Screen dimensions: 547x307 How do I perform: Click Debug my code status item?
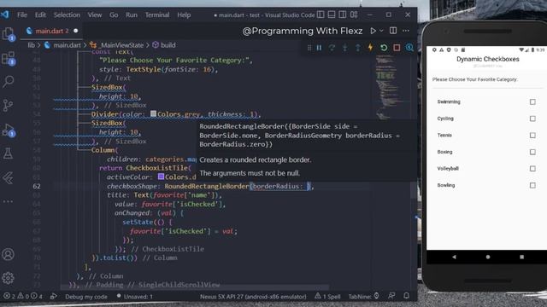pyautogui.click(x=85, y=297)
